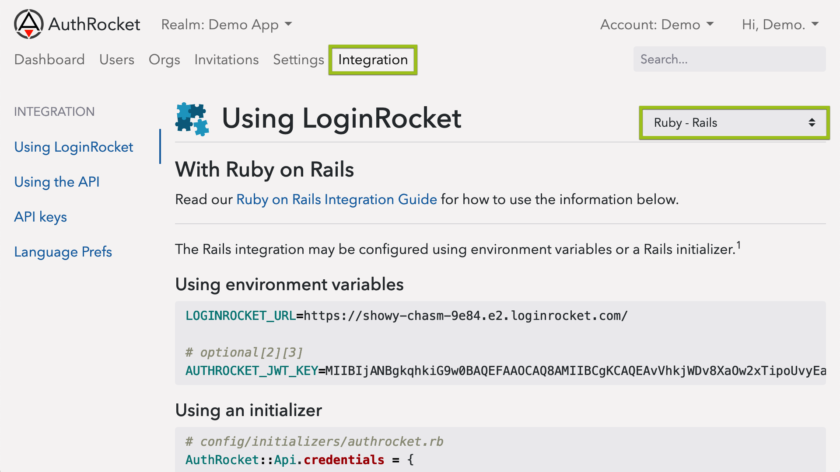Select the Integration tab
This screenshot has height=472, width=840.
(x=373, y=60)
